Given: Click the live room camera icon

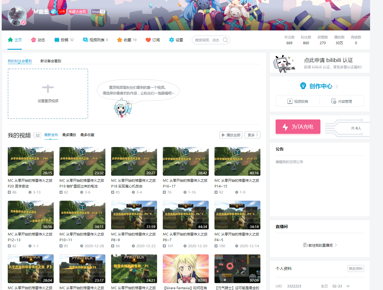Looking at the screenshot, I should click(x=305, y=245).
